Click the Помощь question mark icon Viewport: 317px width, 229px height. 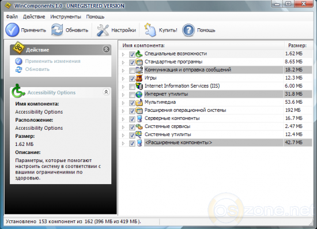(188, 30)
